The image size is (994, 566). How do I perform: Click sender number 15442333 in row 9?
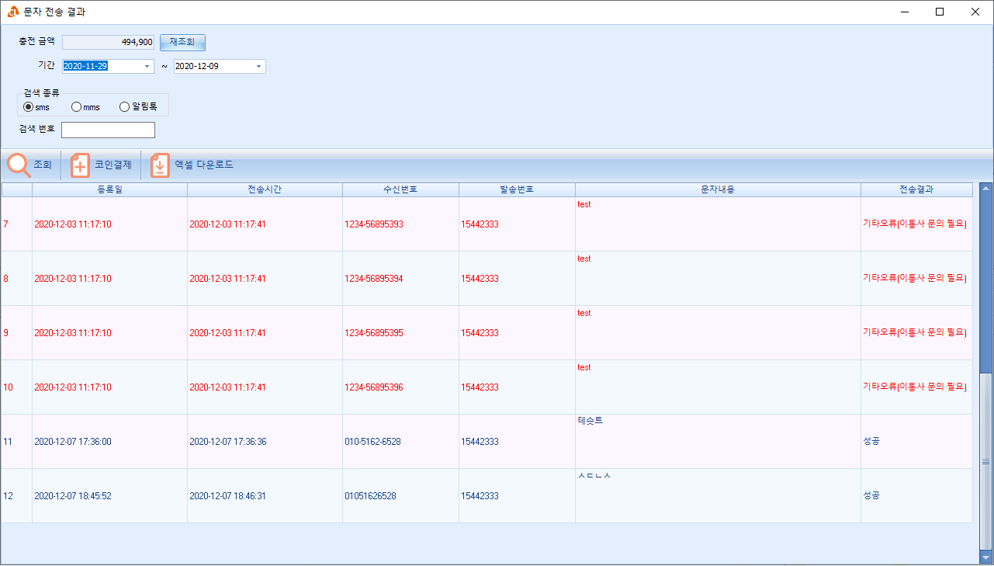(x=480, y=333)
